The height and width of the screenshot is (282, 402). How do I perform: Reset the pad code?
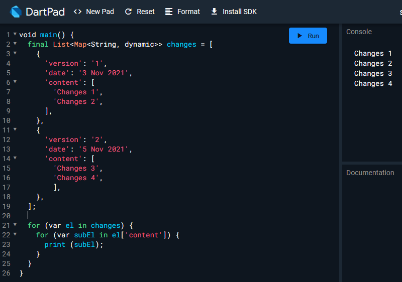140,12
